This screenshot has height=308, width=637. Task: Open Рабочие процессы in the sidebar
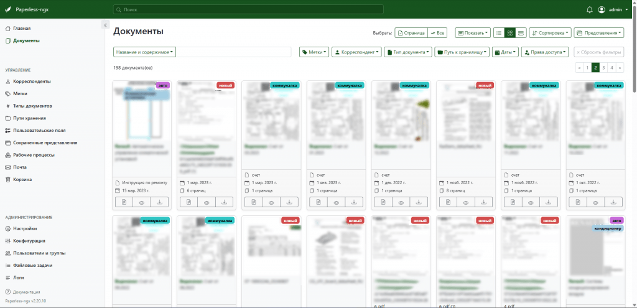30,155
